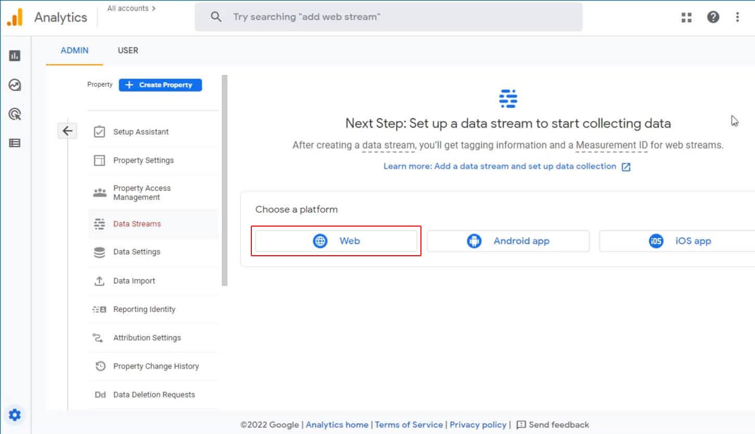Open Admin gear icon at bottom left

pos(15,415)
